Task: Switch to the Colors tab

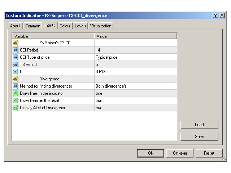Action: 65,26
